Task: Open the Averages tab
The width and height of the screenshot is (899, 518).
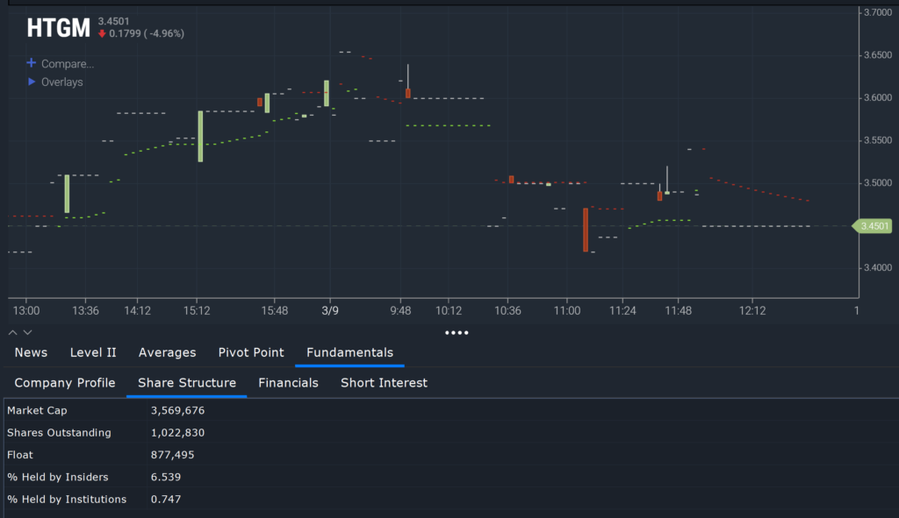Action: click(x=167, y=351)
